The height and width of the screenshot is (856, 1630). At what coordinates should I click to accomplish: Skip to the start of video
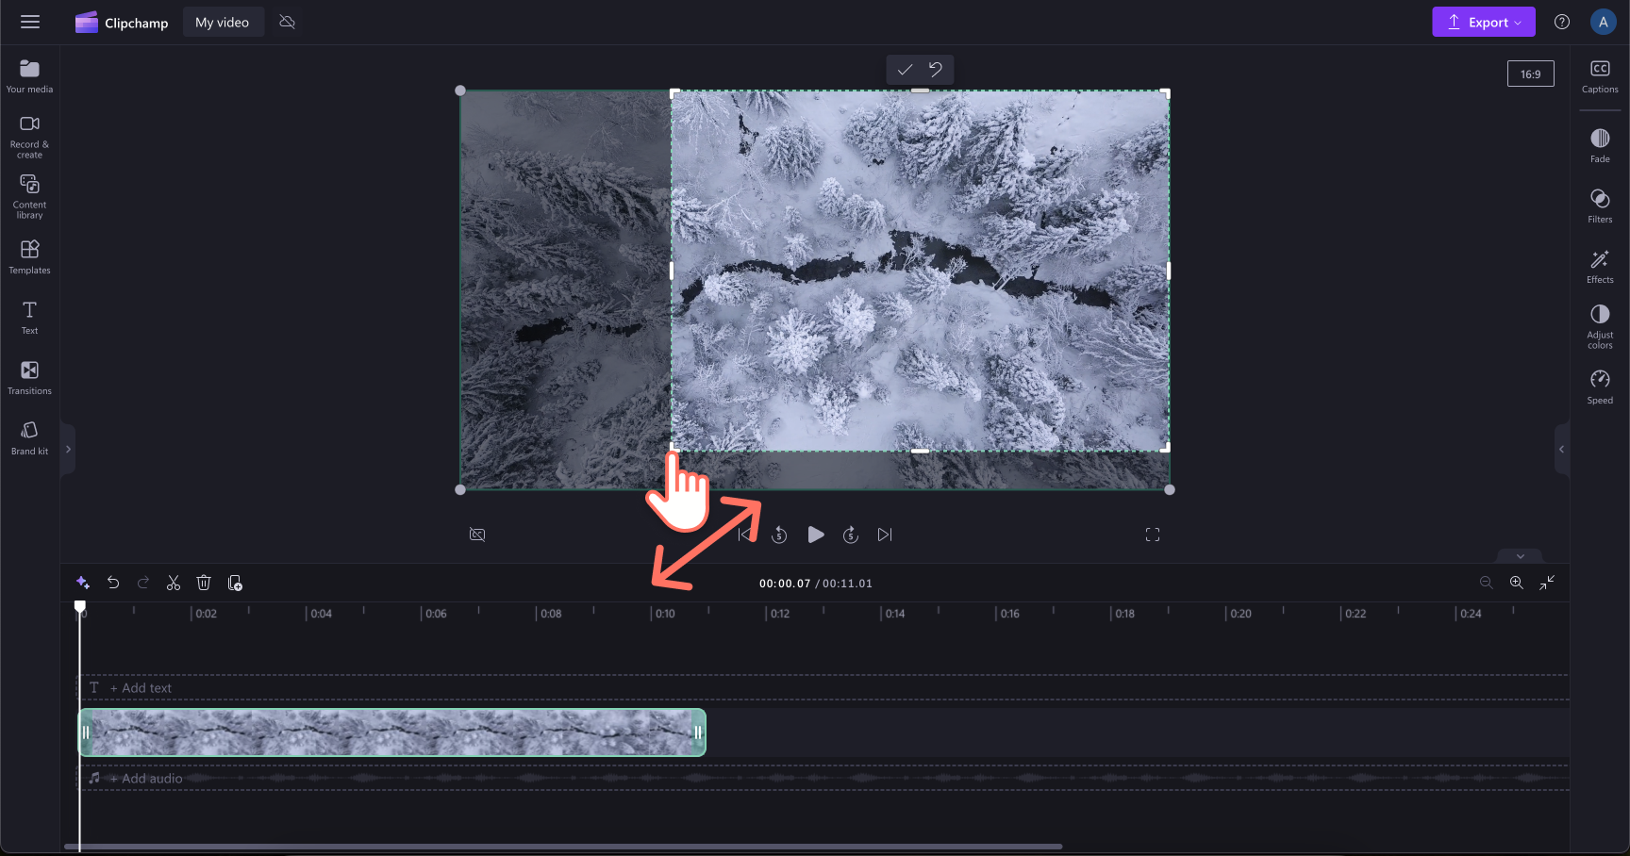(x=745, y=535)
